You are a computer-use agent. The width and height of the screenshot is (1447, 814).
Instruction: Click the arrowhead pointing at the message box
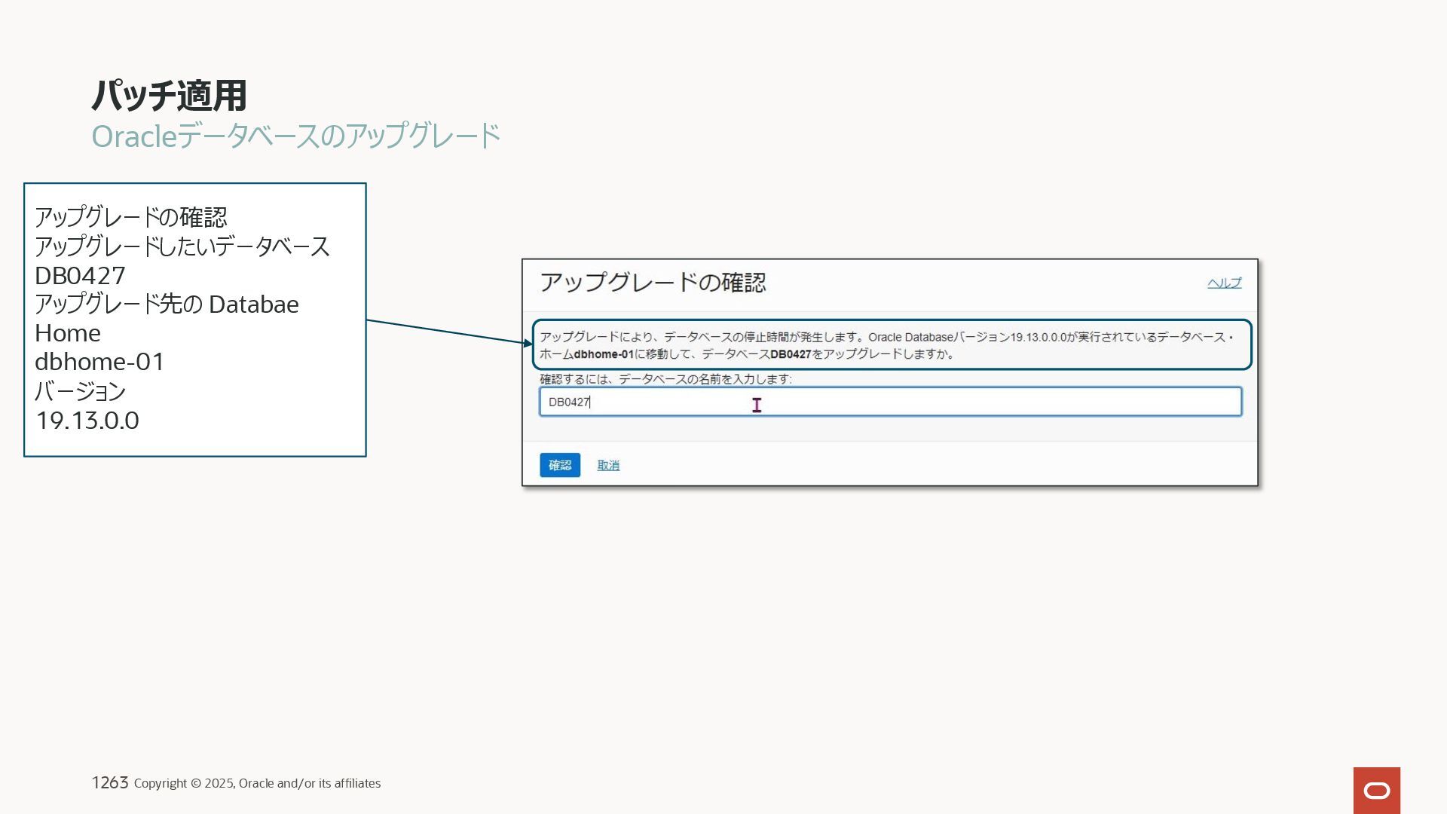tap(528, 343)
